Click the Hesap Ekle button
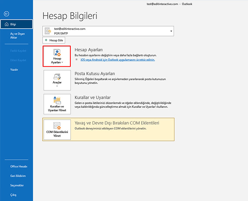248x201 pixels. [54, 40]
